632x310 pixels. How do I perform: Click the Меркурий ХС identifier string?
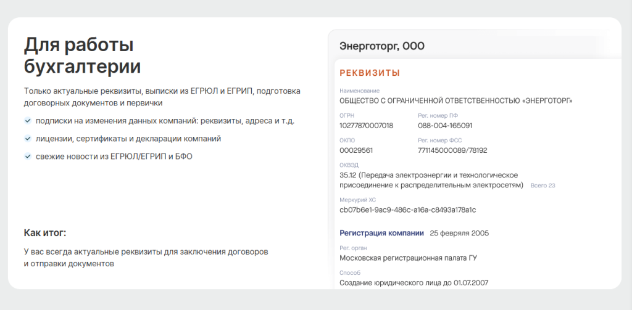[x=407, y=210]
